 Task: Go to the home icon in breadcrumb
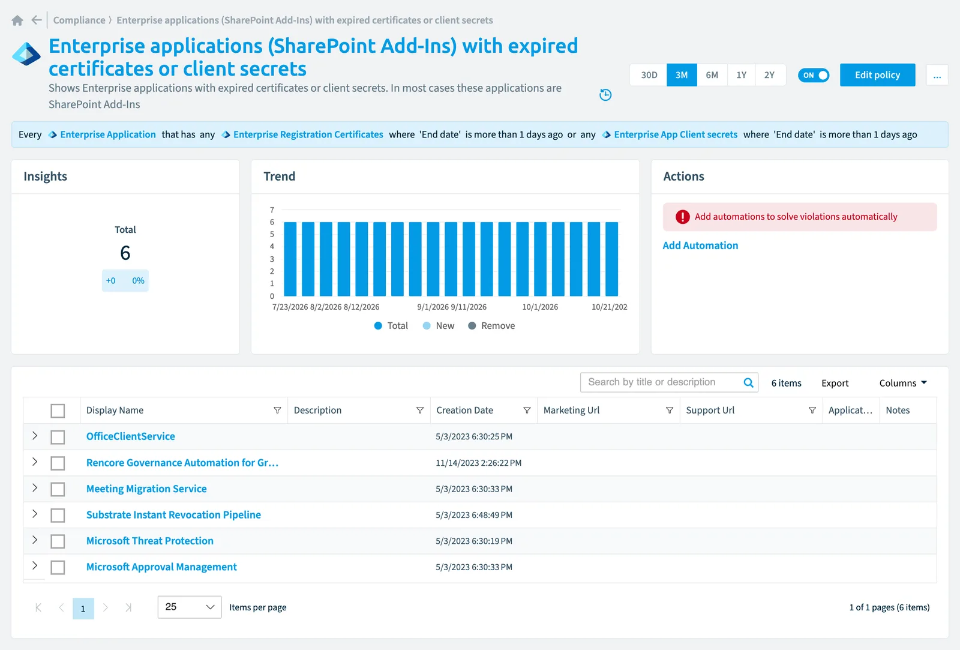17,20
